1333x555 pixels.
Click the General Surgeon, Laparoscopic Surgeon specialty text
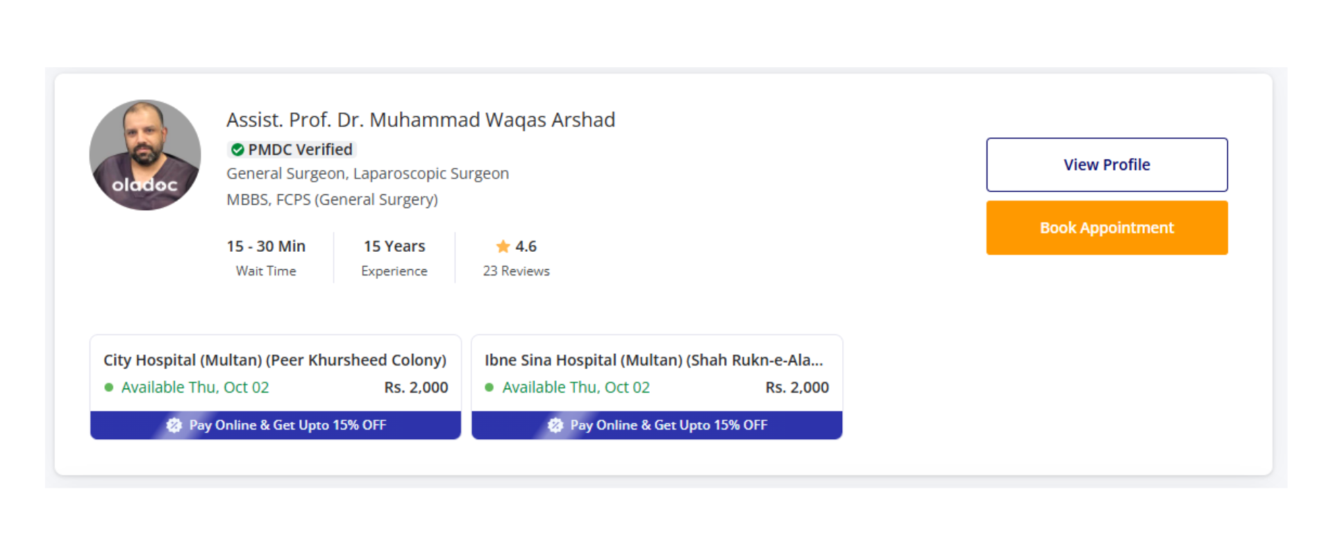[367, 173]
